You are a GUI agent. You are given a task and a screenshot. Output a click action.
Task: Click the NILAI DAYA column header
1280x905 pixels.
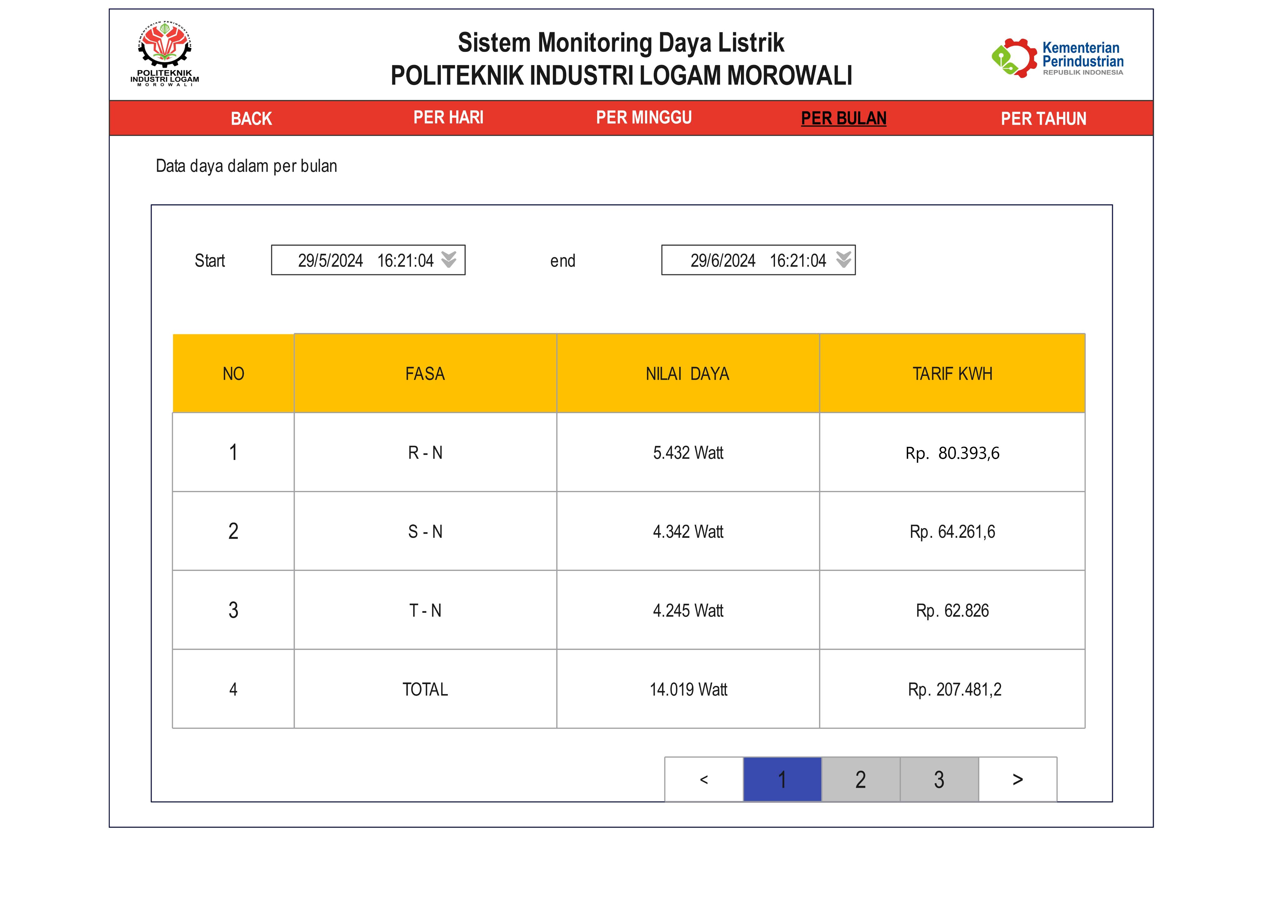(688, 374)
